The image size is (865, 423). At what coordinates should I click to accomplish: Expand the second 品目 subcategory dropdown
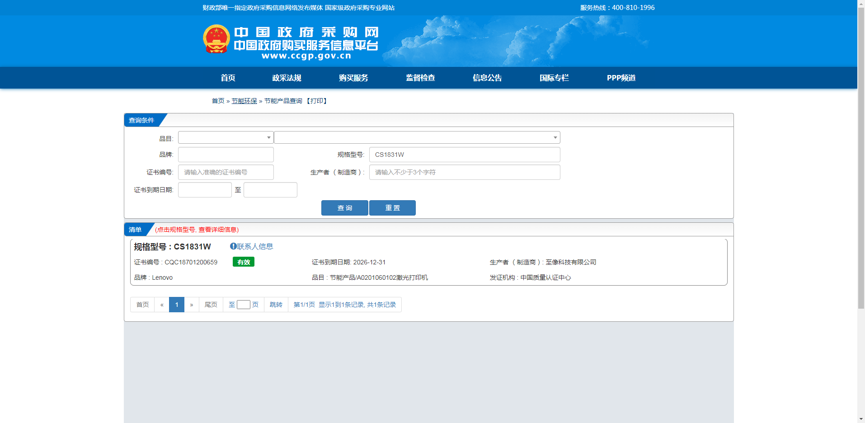(x=417, y=137)
